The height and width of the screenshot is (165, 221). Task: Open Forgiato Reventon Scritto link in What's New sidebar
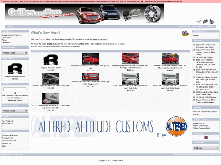coord(15,77)
